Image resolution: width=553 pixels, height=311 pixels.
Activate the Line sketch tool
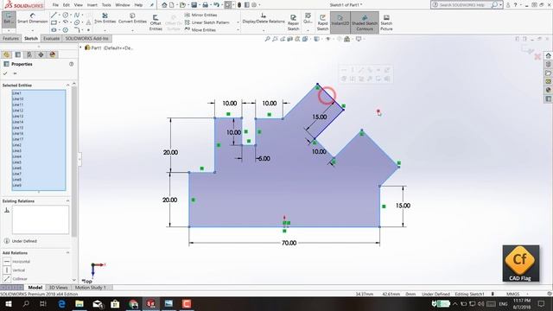[x=54, y=15]
